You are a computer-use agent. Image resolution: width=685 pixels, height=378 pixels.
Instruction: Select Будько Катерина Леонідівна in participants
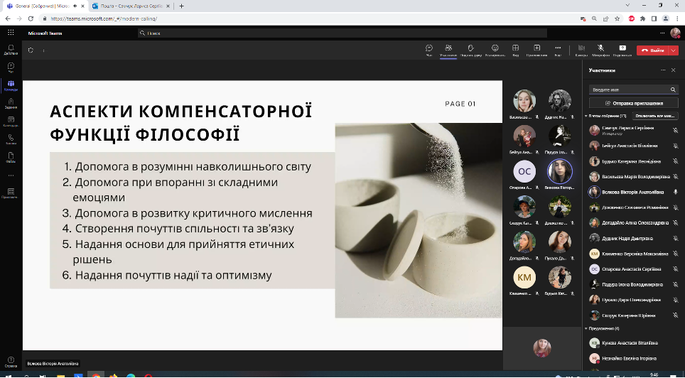(633, 161)
